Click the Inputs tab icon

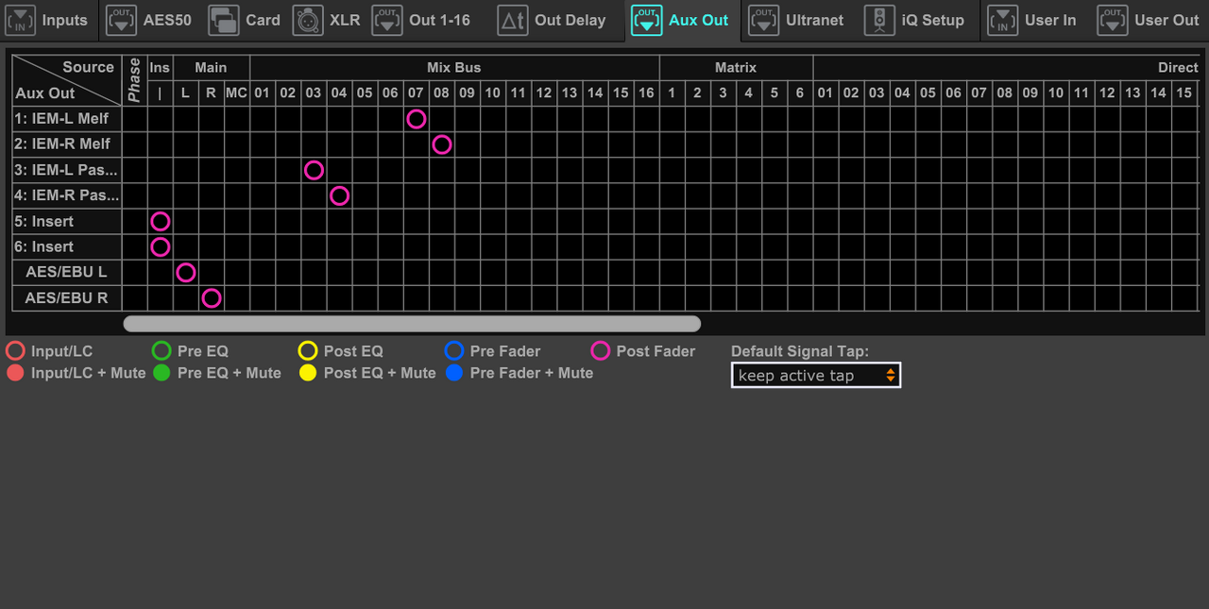click(20, 20)
